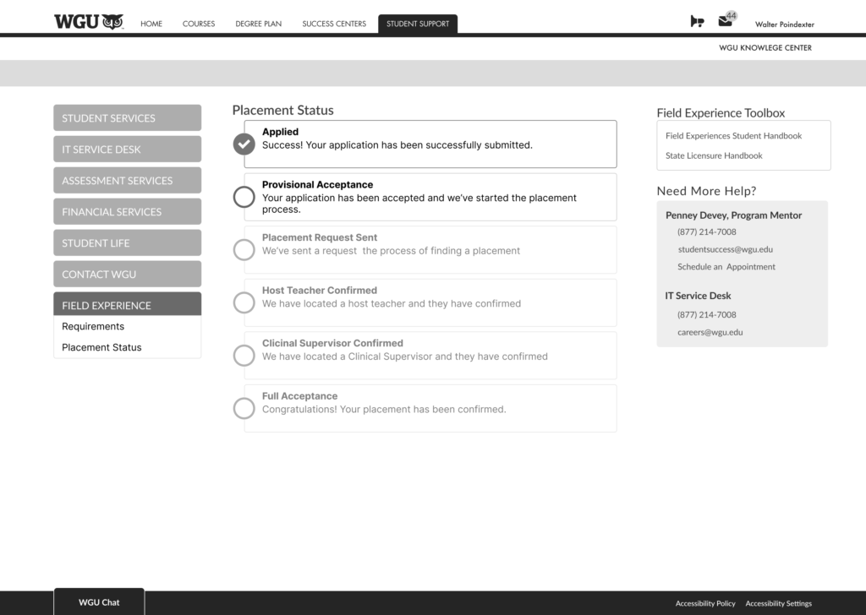
Task: Switch to the Success Centers tab
Action: tap(334, 24)
